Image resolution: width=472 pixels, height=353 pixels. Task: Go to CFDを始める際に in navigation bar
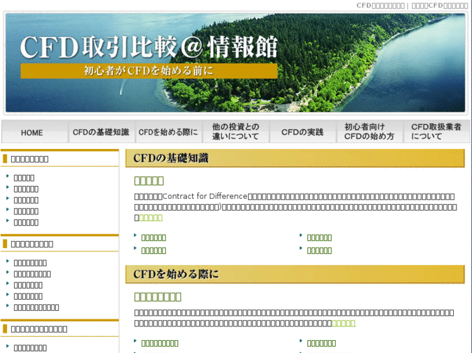pyautogui.click(x=168, y=132)
